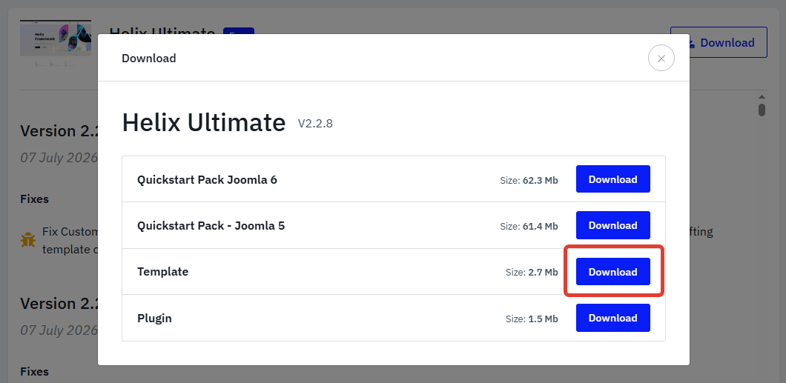Download the Quickstart Pack - Joomla 5
The image size is (786, 383).
click(612, 225)
